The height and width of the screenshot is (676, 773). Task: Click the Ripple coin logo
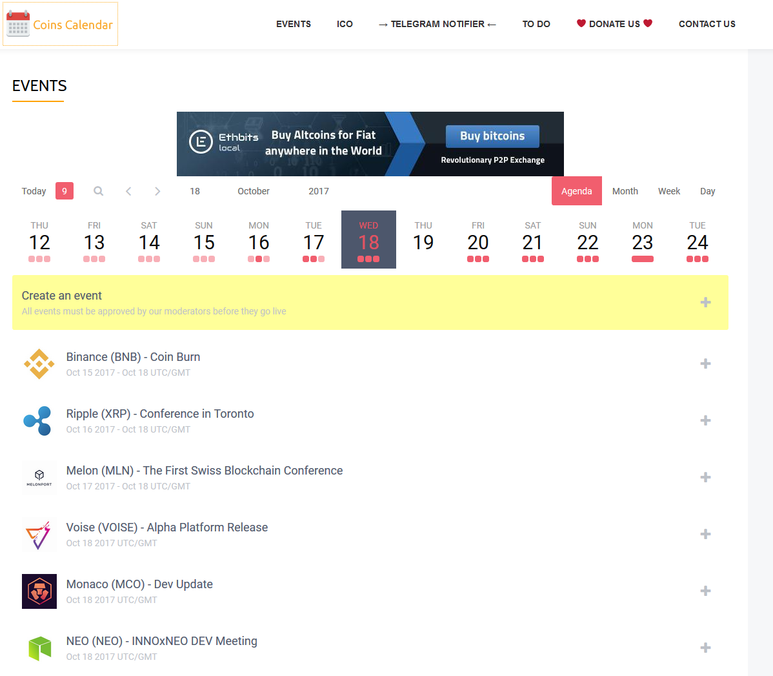click(x=38, y=421)
